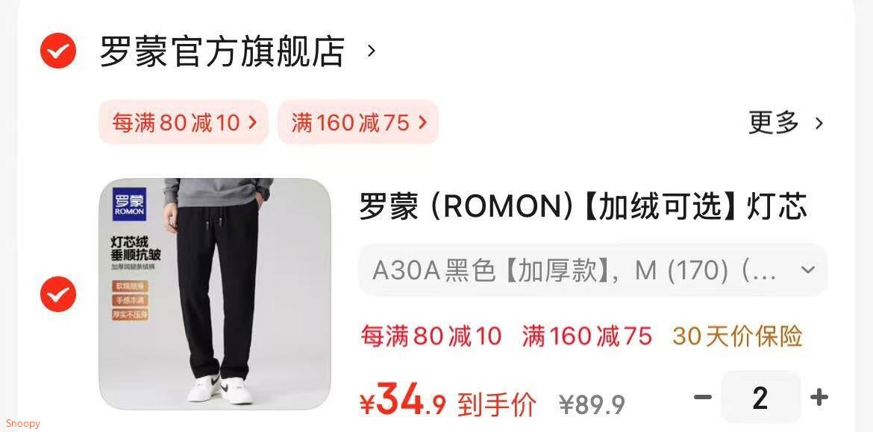Click the chevron beside 更多

click(x=819, y=123)
